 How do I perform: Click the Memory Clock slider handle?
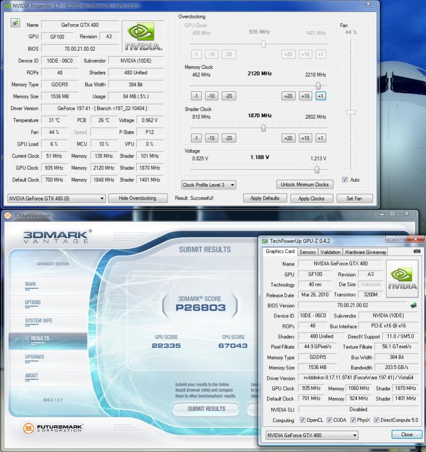318,86
